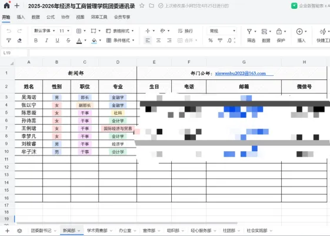Open the font size dropdown showing 11
This screenshot has width=330, height=236.
pos(64,31)
